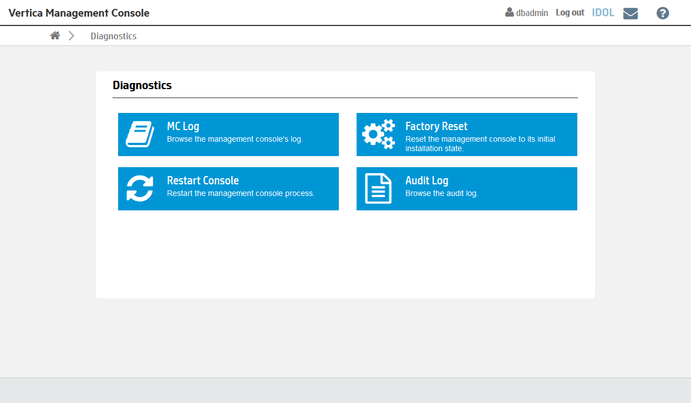The image size is (691, 403).
Task: Select the Restart Console title
Action: coord(202,180)
